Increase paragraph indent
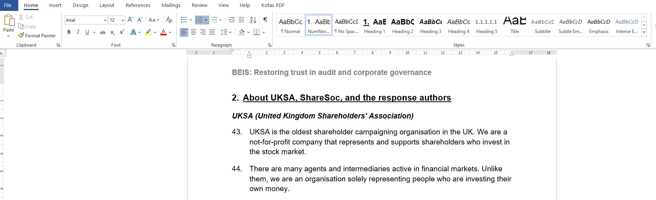Image resolution: width=656 pixels, height=200 pixels. coord(241,20)
